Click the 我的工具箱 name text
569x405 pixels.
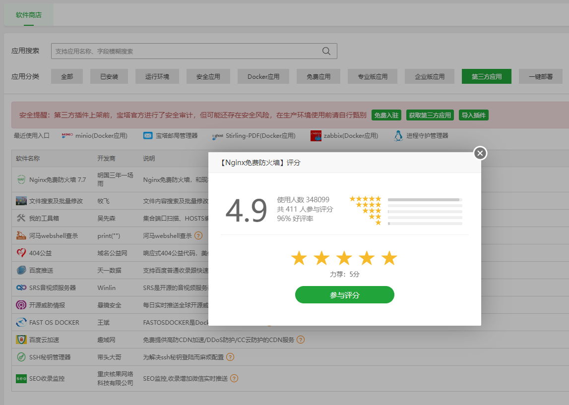[44, 218]
